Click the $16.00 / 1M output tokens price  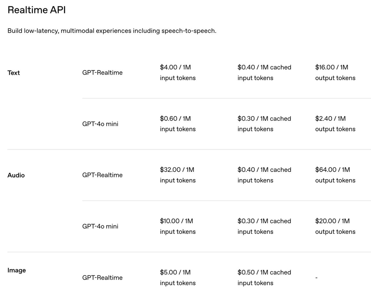(335, 72)
